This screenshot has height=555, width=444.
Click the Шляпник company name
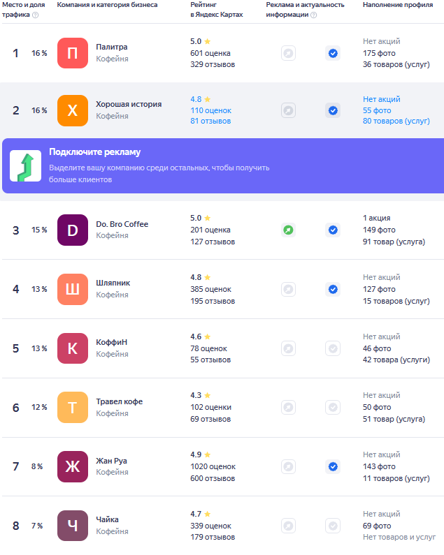pyautogui.click(x=113, y=283)
